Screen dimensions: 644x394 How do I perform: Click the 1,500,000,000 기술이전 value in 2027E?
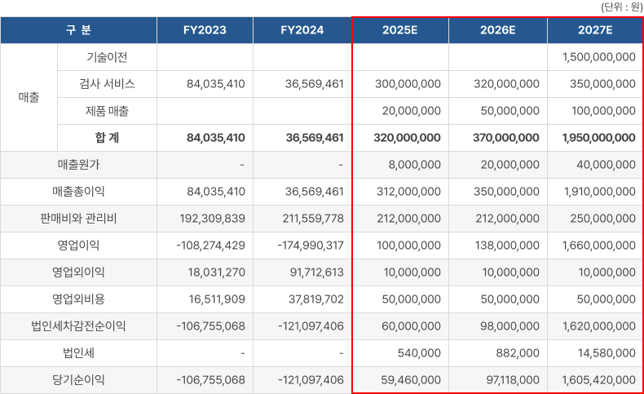tap(598, 57)
